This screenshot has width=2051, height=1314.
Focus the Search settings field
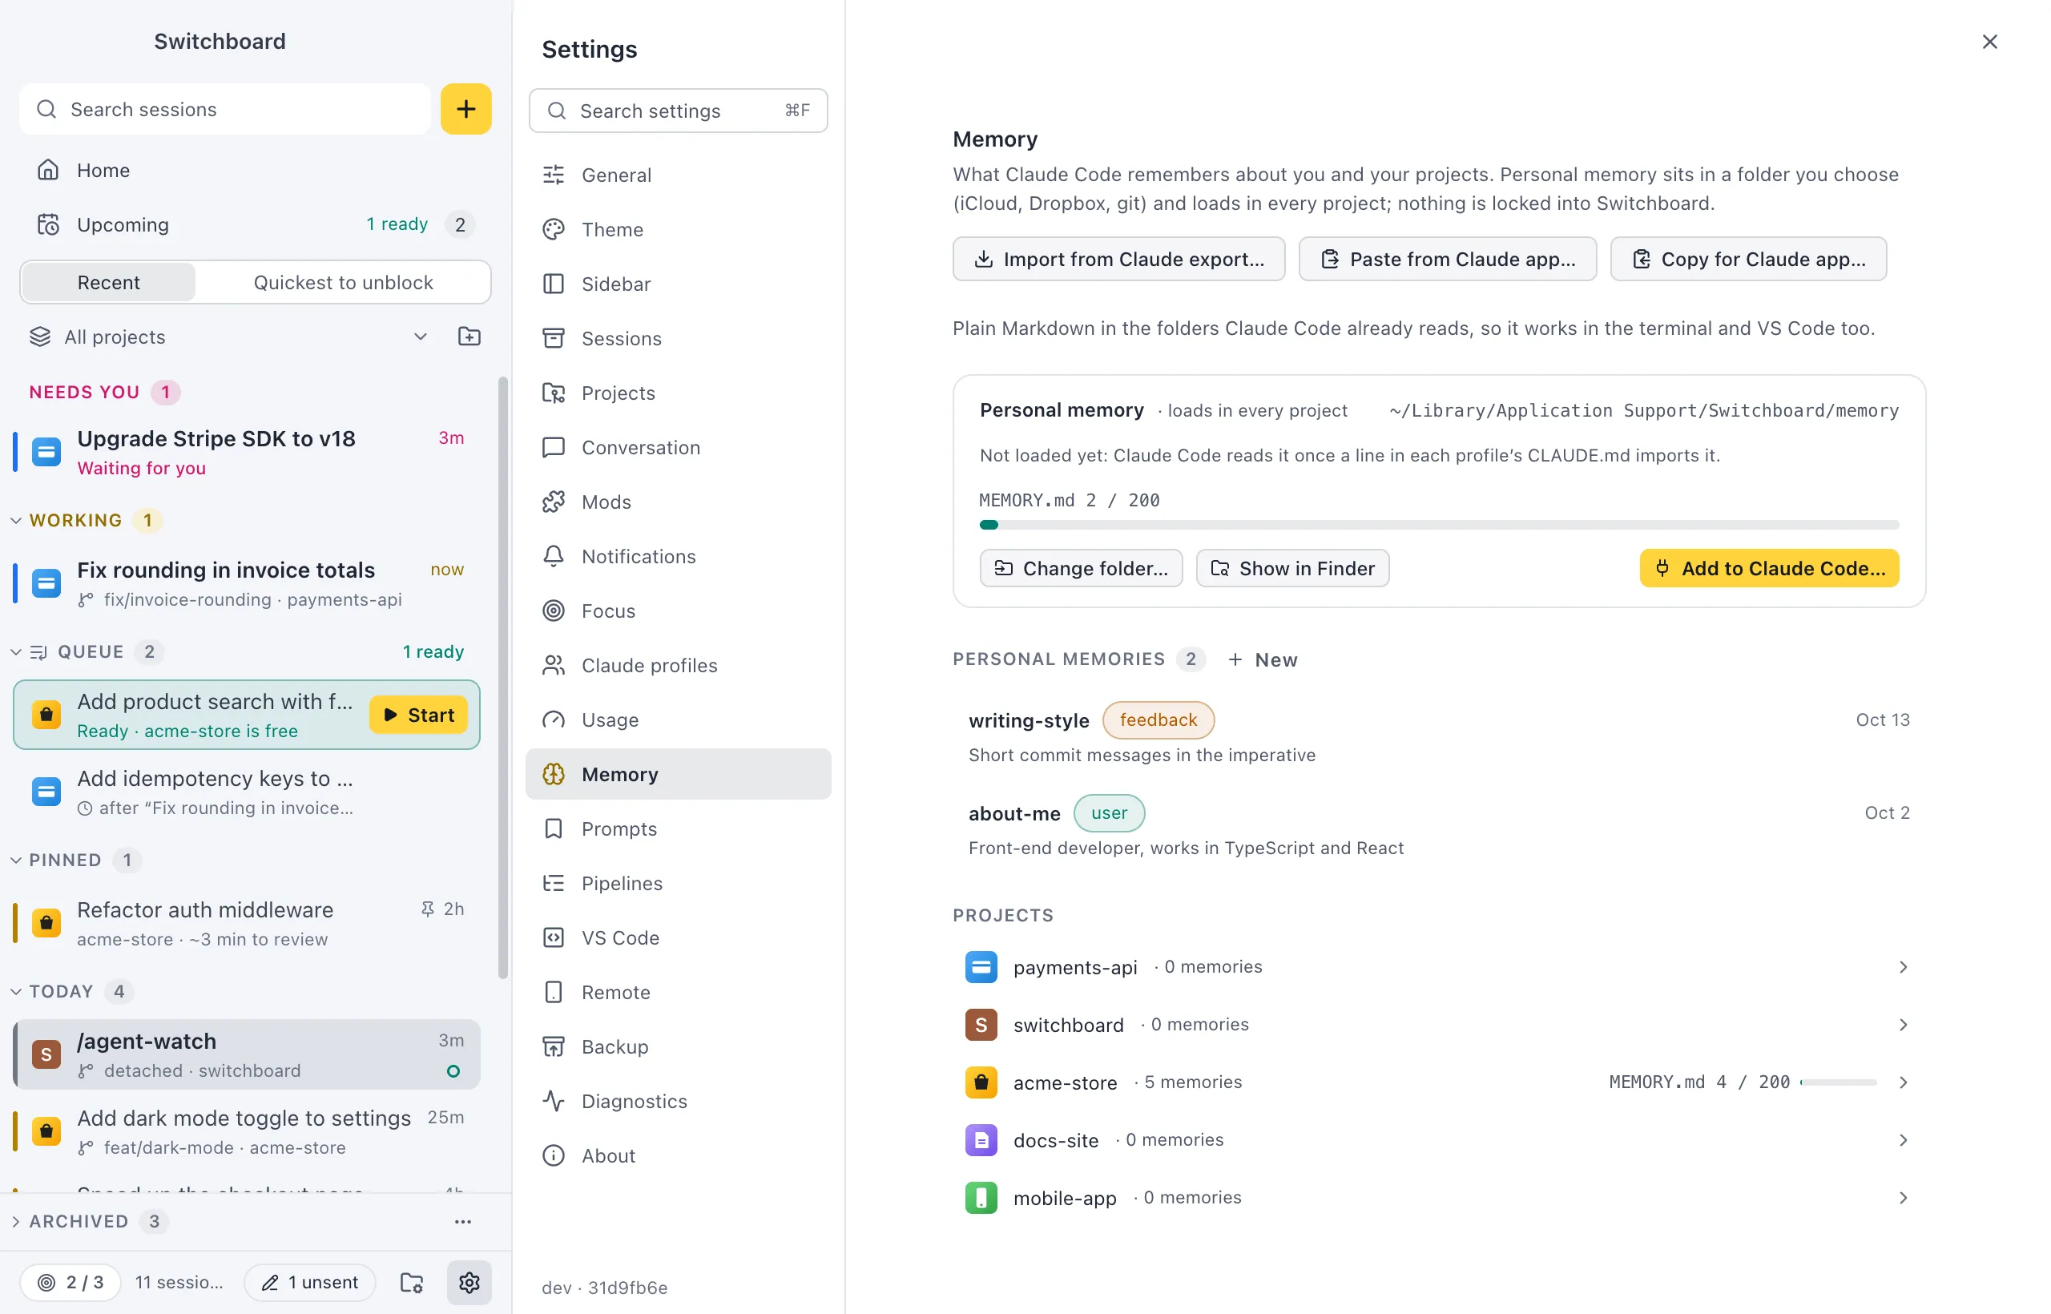coord(679,110)
